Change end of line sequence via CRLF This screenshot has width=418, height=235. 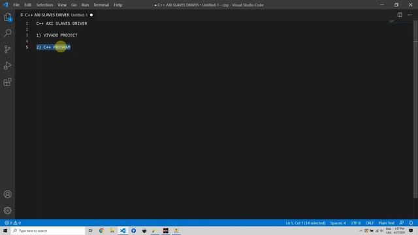pos(369,223)
